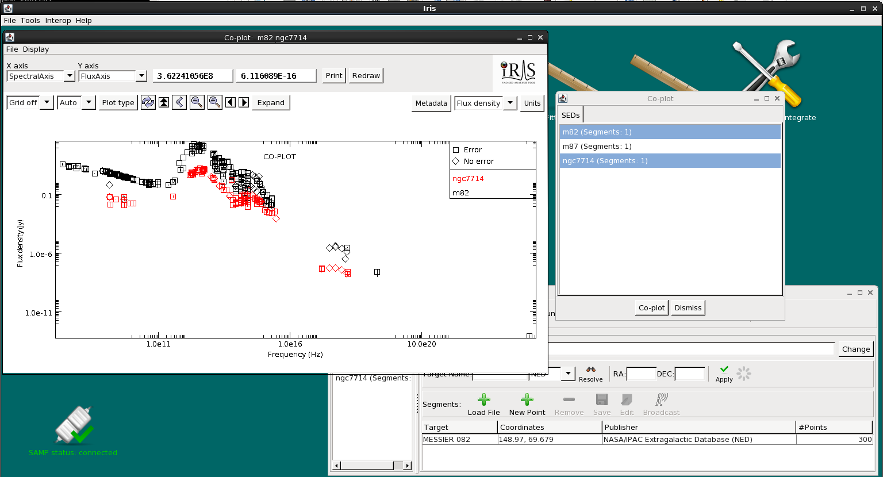Click the Resolve binoculars icon
This screenshot has width=883, height=477.
590,370
